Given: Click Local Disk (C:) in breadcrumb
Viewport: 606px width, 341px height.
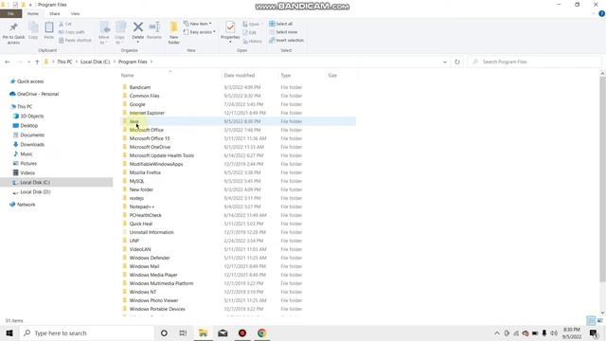Looking at the screenshot, I should pos(95,62).
